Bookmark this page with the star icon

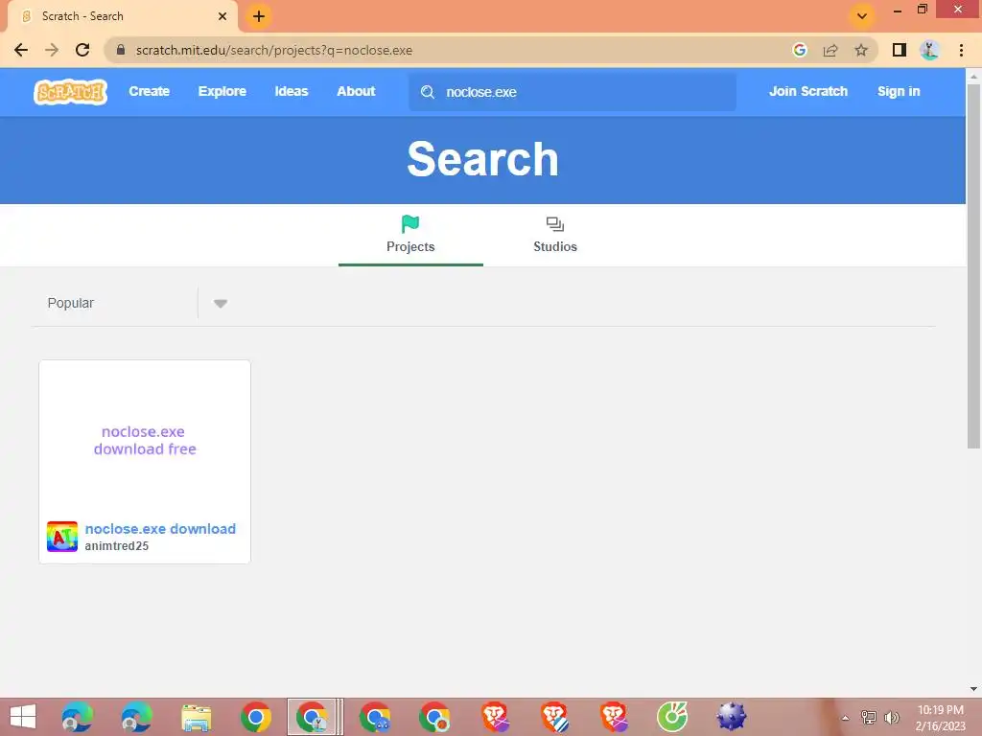(861, 50)
